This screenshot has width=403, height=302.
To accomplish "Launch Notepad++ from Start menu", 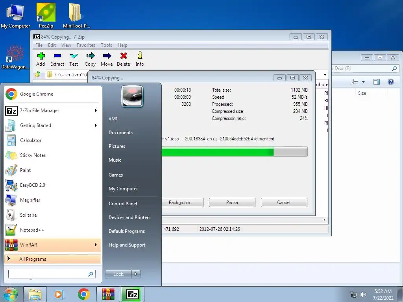I will pyautogui.click(x=53, y=230).
